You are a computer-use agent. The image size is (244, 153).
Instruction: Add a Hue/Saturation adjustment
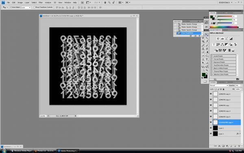(x=218, y=44)
